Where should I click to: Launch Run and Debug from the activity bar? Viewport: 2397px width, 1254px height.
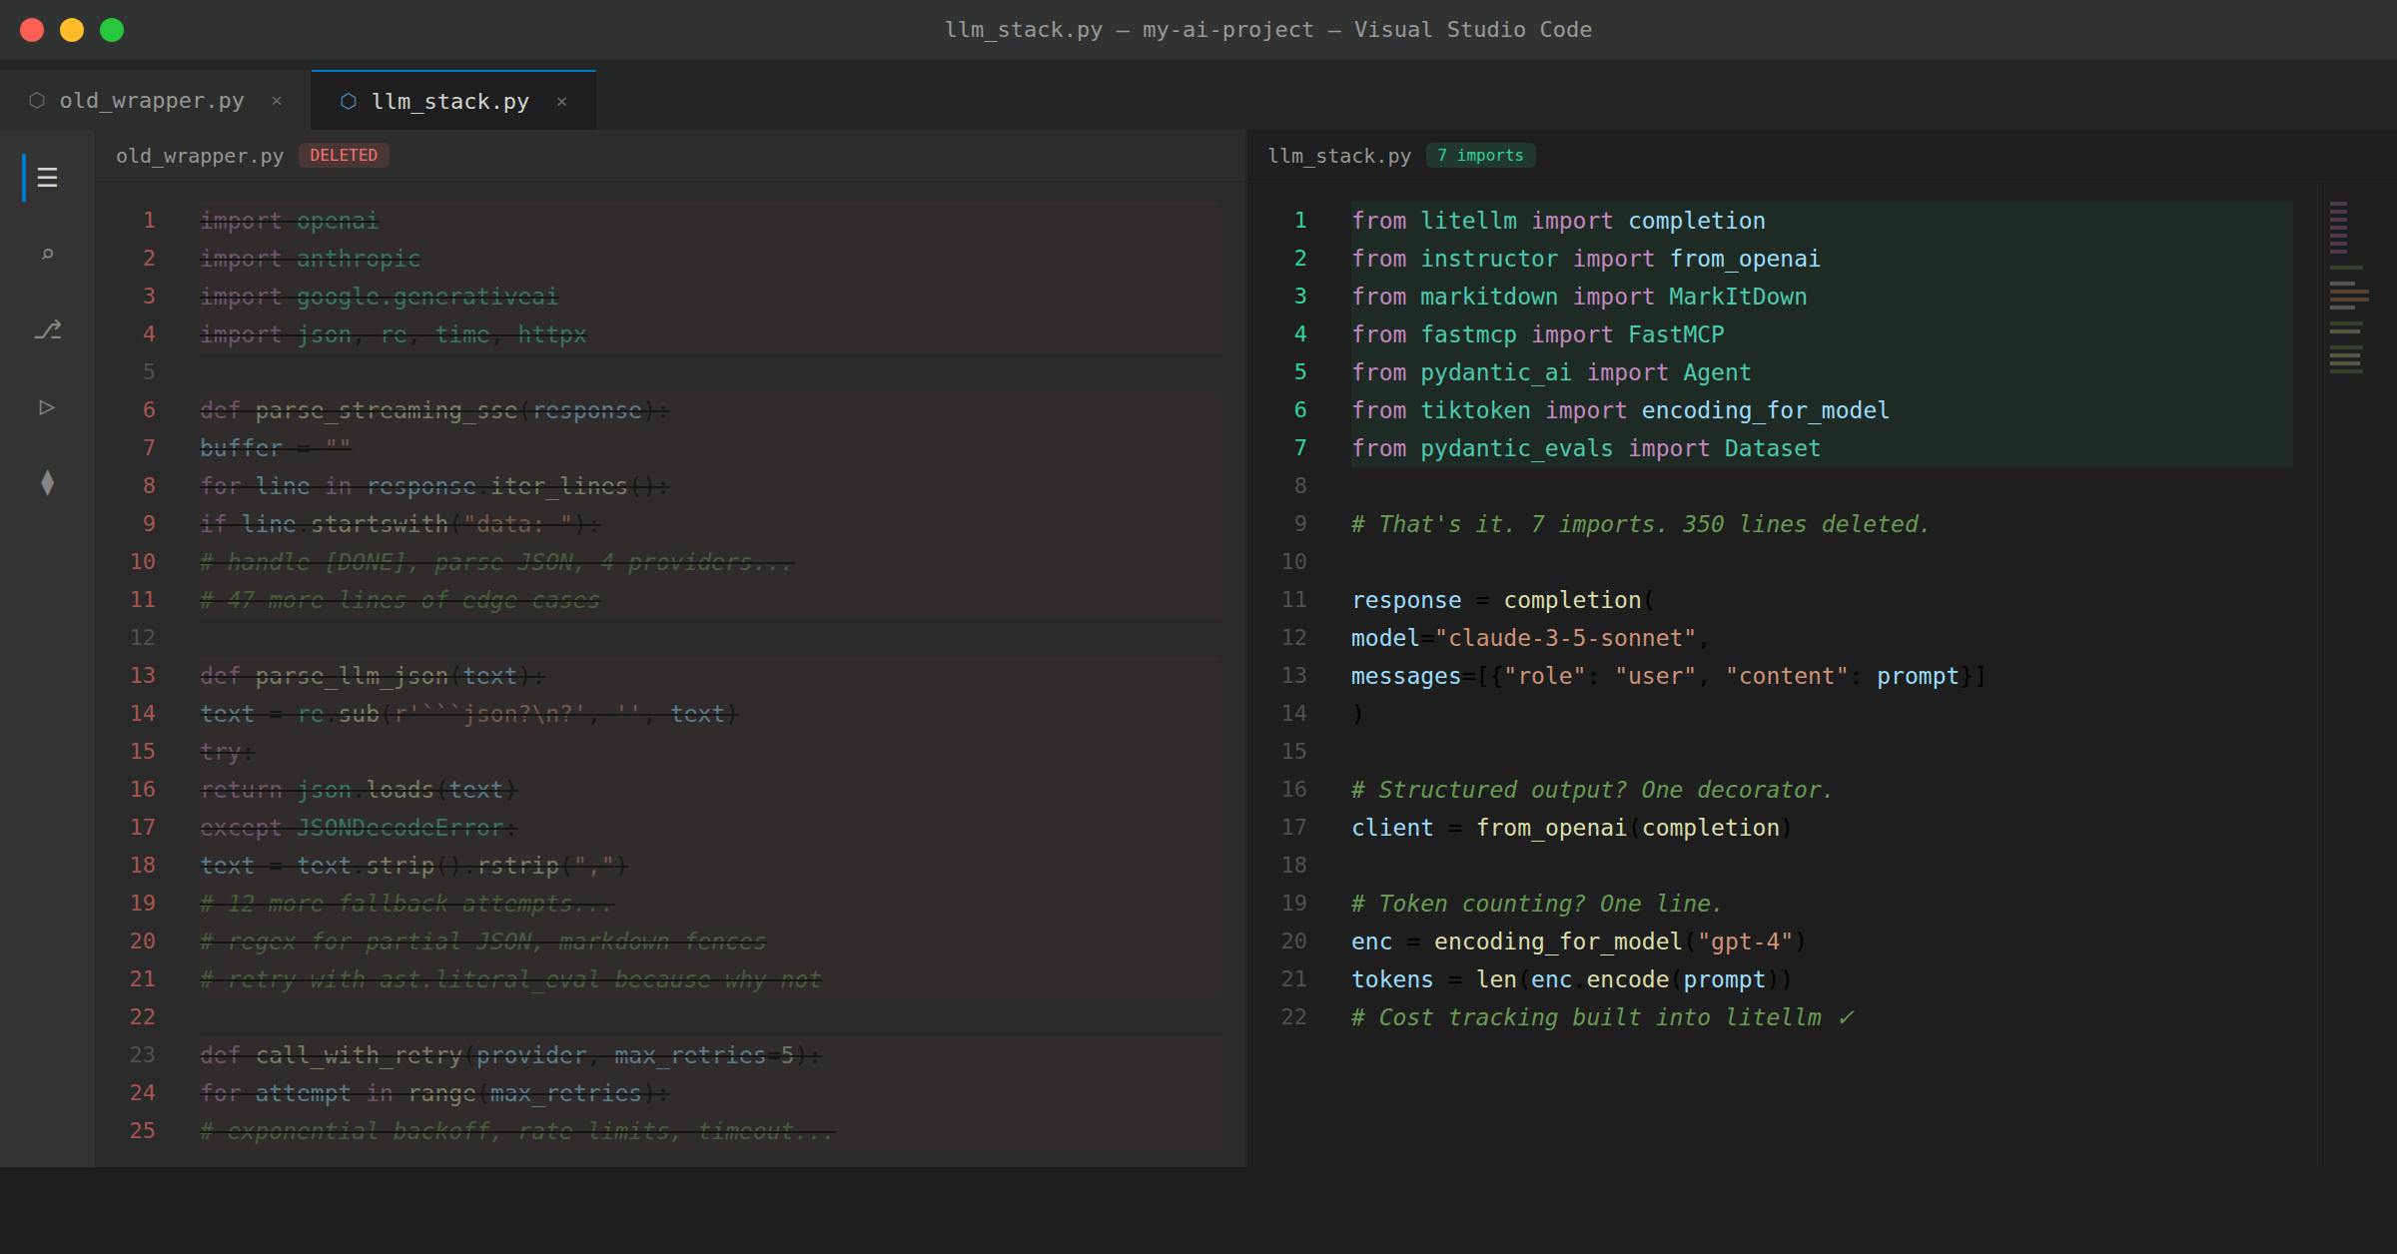(x=46, y=407)
